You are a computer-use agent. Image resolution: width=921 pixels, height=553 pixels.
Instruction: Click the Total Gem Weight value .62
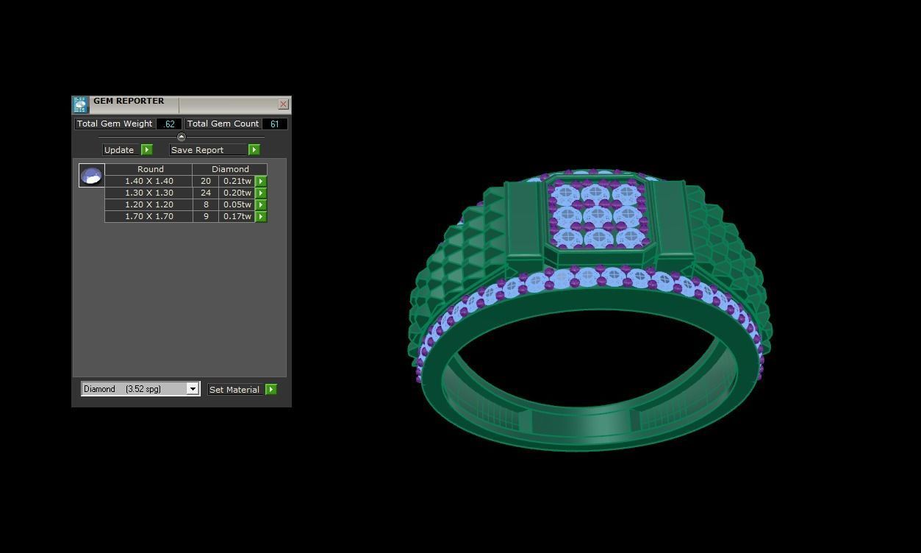[x=169, y=124]
